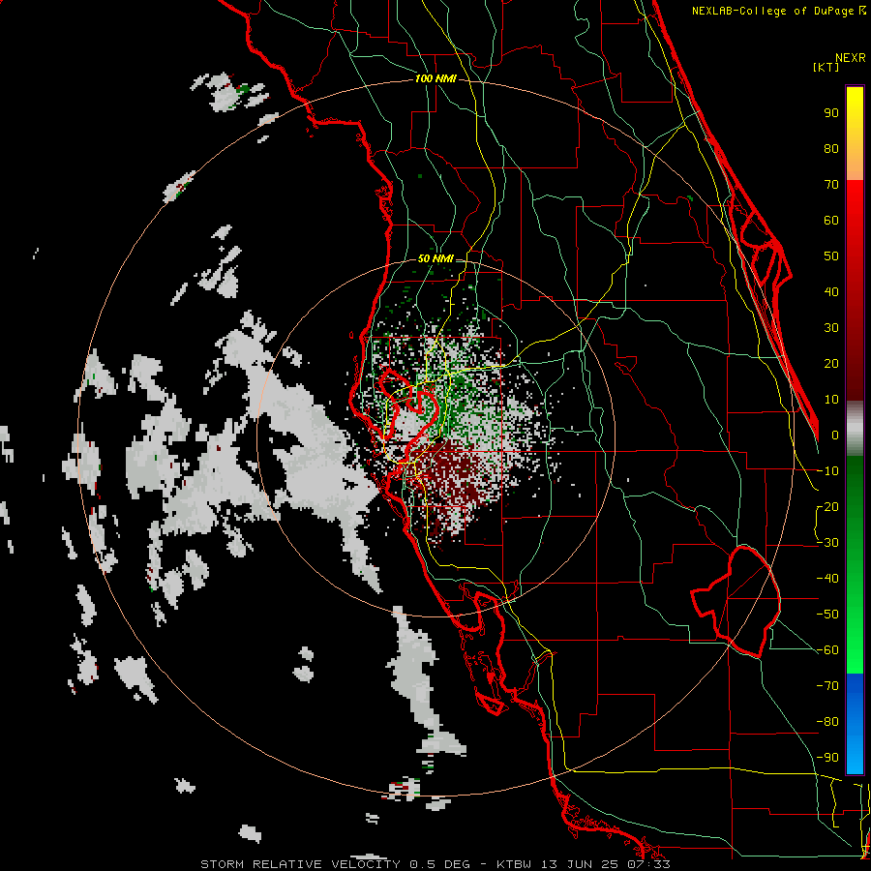Click the positive 80 scale label

831,149
